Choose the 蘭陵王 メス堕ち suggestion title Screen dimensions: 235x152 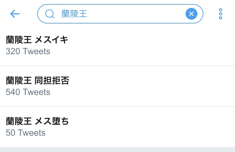[37, 121]
